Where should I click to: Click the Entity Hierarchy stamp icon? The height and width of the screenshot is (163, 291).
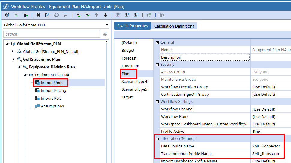136,15
